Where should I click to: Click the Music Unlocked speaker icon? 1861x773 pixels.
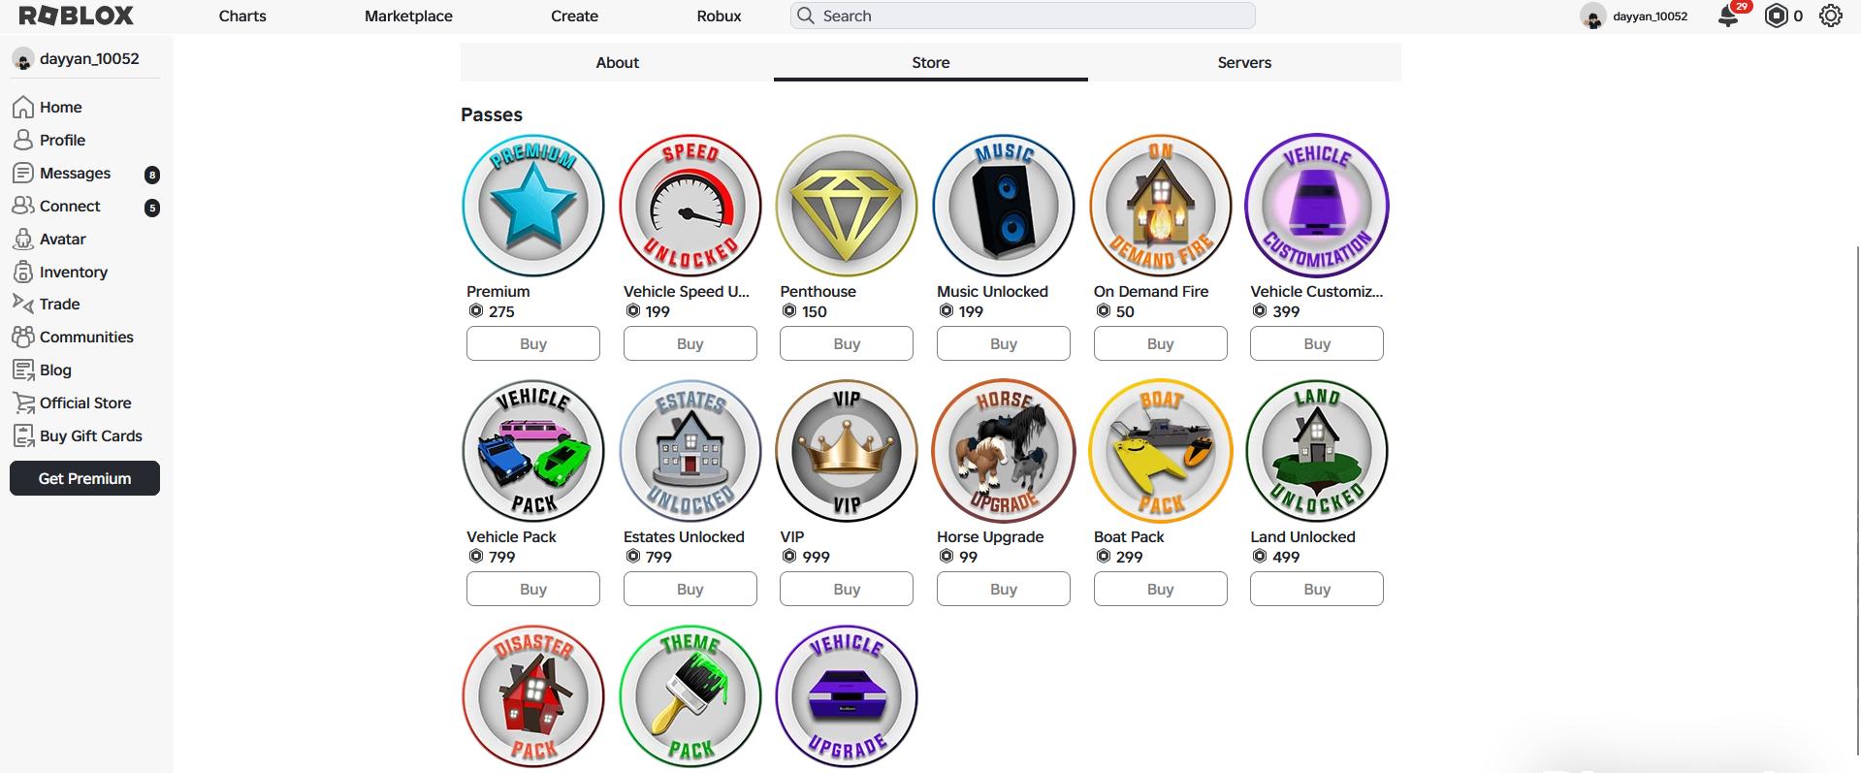pos(1003,206)
